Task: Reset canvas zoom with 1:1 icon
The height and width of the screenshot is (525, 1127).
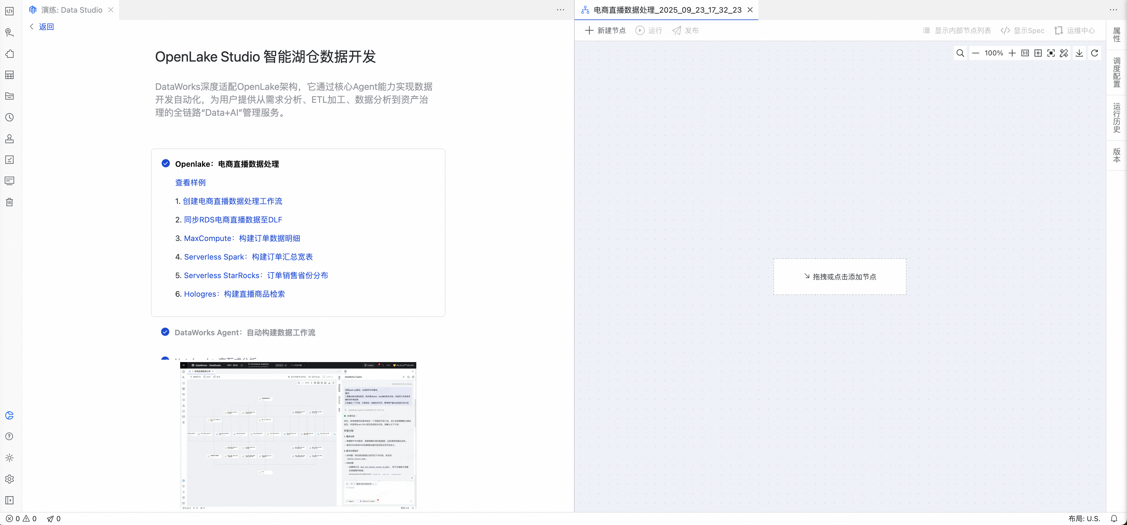Action: [1025, 53]
